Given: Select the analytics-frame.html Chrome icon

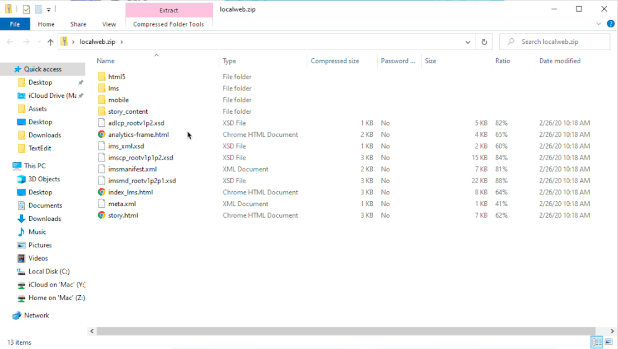Looking at the screenshot, I should [102, 134].
